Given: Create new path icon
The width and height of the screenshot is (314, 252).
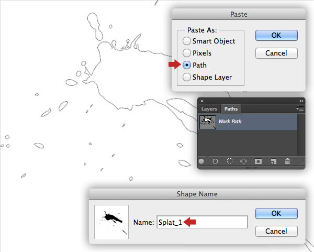Looking at the screenshot, I should 274,161.
